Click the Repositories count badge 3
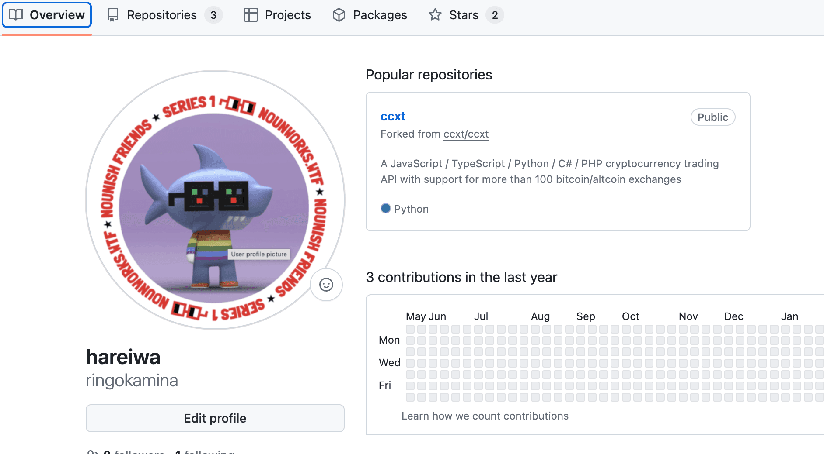Screen dimensions: 824x454 click(213, 15)
